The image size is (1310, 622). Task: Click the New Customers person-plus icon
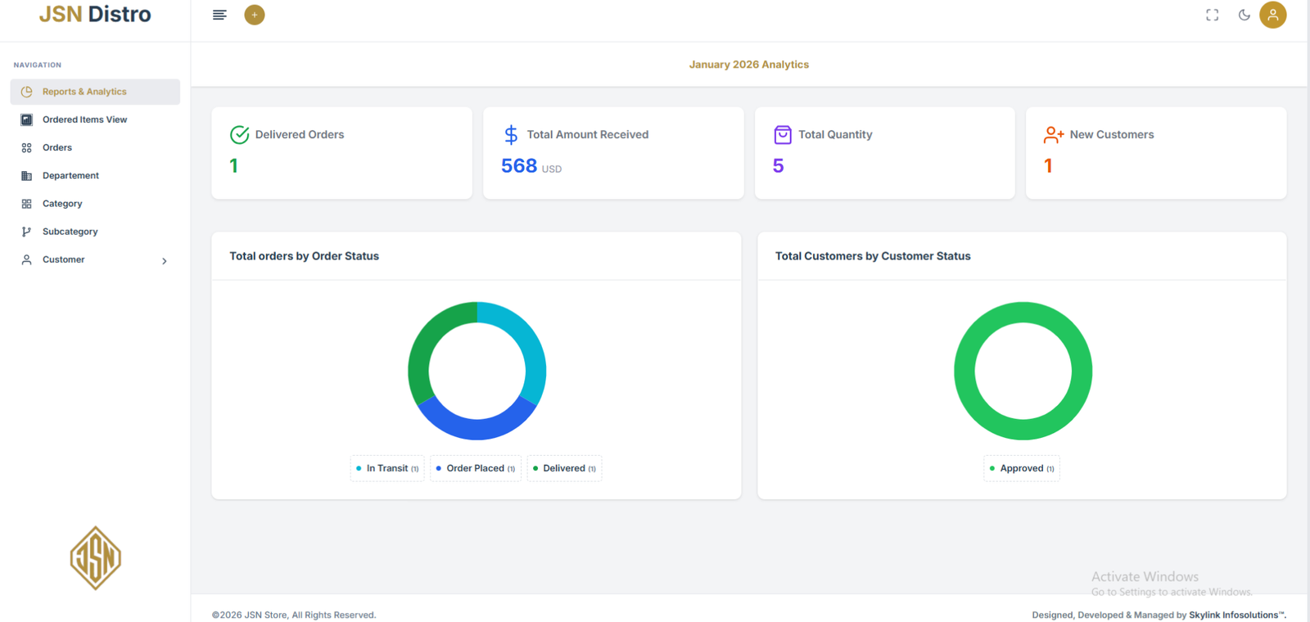point(1054,134)
